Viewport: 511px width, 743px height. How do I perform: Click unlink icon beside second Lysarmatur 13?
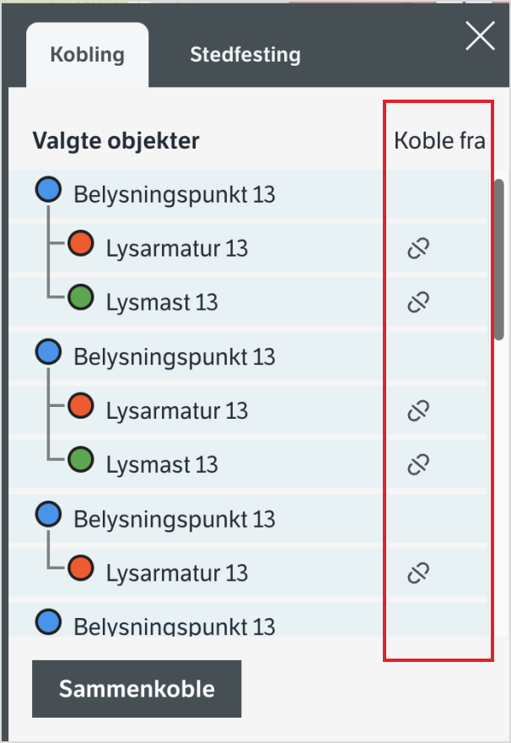click(419, 410)
